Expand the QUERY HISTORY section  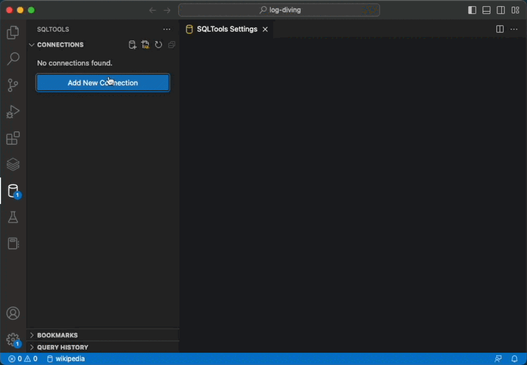point(63,347)
